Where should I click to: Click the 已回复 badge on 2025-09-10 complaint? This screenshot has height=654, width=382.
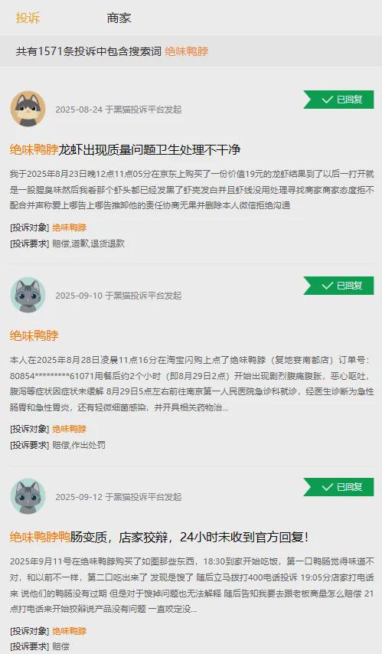pyautogui.click(x=338, y=286)
